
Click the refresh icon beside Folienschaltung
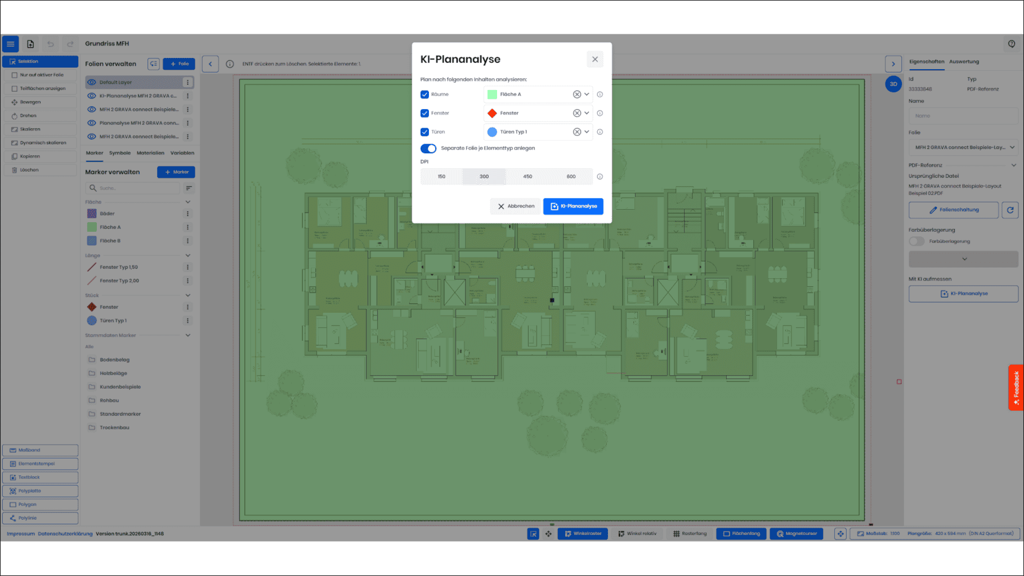1010,210
